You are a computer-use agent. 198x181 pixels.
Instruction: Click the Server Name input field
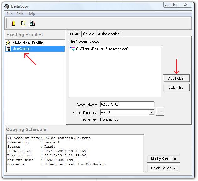point(127,104)
